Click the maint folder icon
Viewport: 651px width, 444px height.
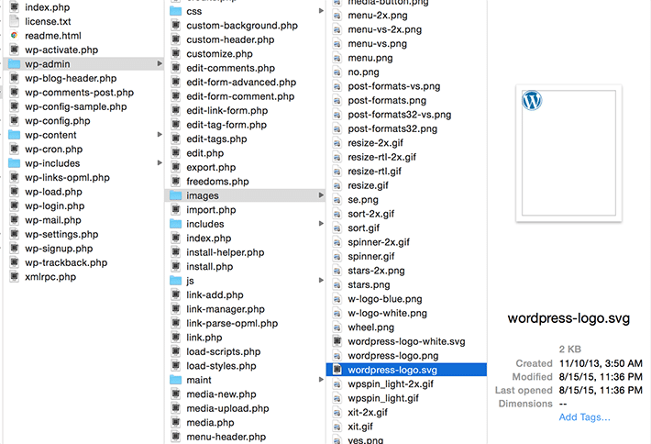click(x=176, y=380)
